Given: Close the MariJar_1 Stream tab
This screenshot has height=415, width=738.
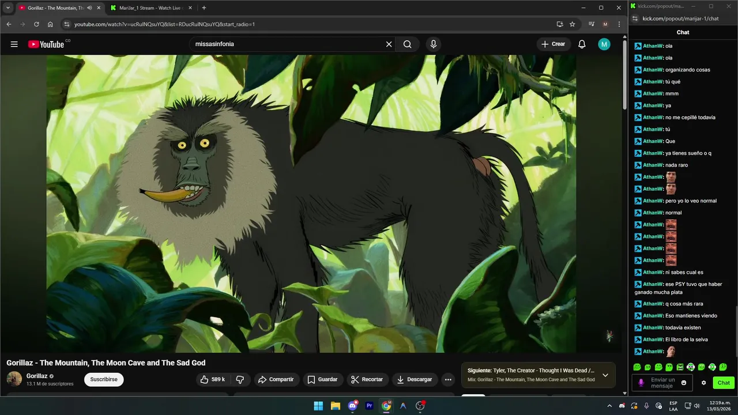Looking at the screenshot, I should tap(190, 8).
